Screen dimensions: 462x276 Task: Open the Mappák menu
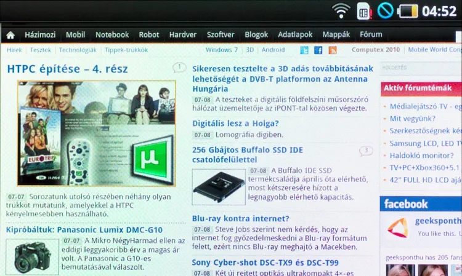click(336, 34)
